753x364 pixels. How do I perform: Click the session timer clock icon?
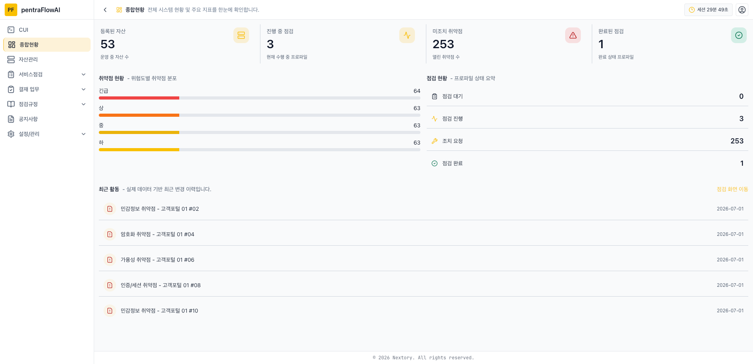(692, 10)
